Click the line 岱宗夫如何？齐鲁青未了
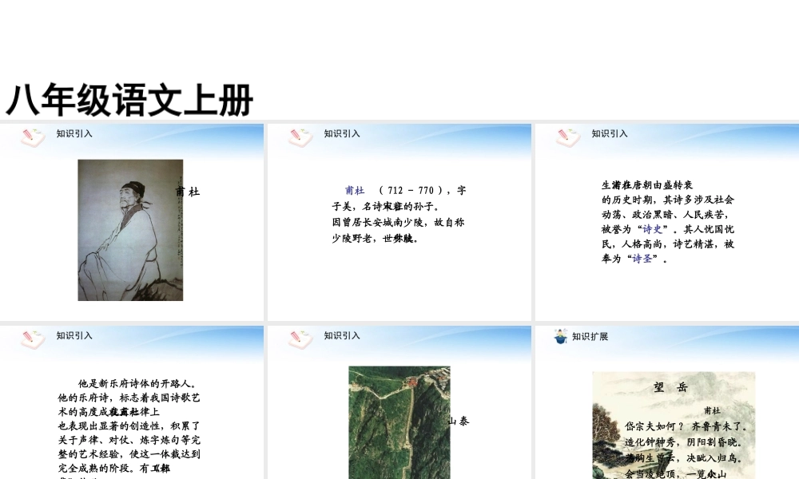Screen dimensions: 799x479 click(x=686, y=426)
